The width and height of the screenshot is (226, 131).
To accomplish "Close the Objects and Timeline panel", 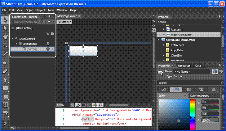I will tap(53, 17).
